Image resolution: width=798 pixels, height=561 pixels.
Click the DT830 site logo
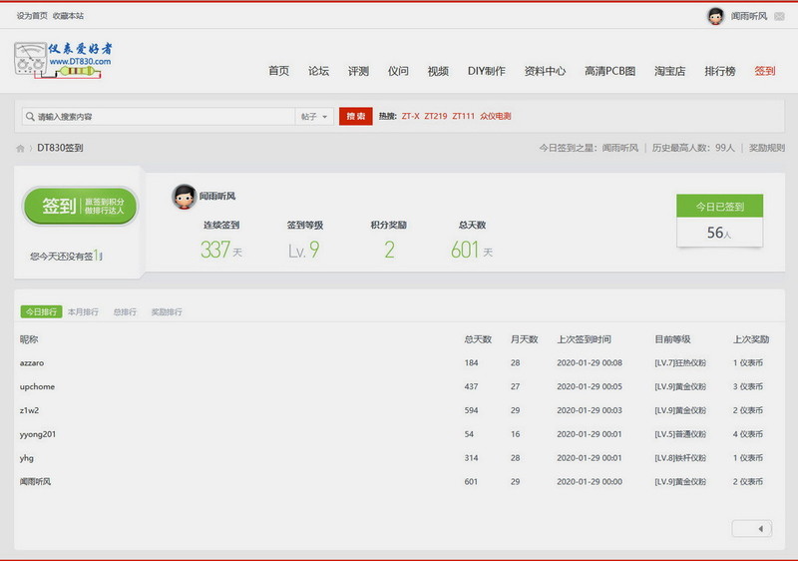pos(64,59)
